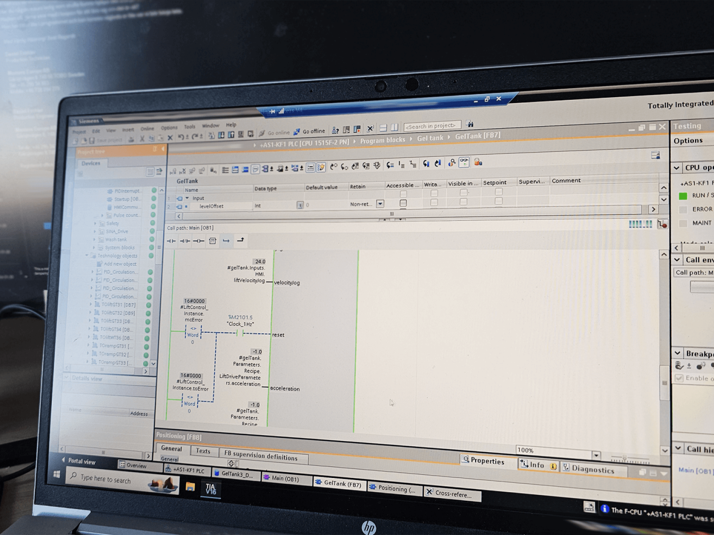Open the Window menu
714x535 pixels.
tap(211, 126)
